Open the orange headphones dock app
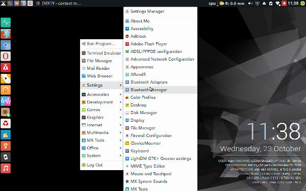306x191 pixels. (6, 90)
